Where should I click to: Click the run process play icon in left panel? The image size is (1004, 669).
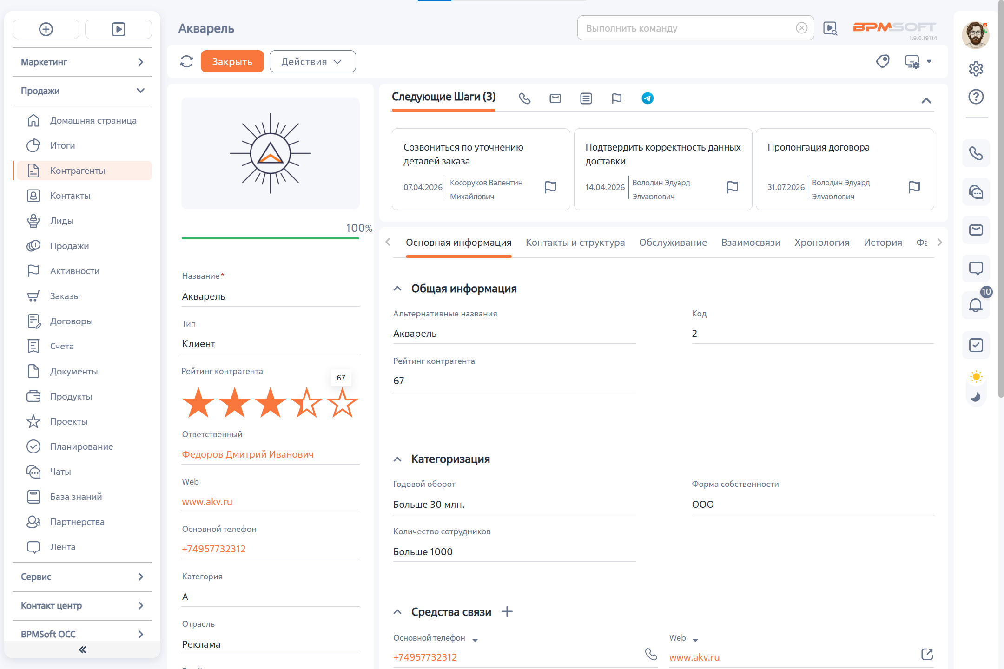point(119,29)
